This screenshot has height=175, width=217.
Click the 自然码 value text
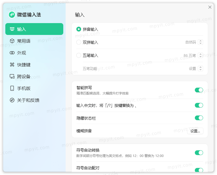(x=191, y=42)
